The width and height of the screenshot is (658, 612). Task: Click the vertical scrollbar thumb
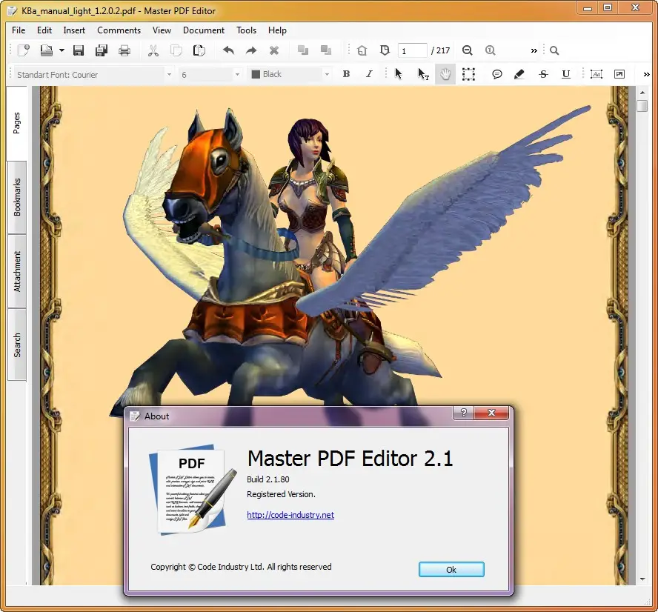pyautogui.click(x=642, y=106)
